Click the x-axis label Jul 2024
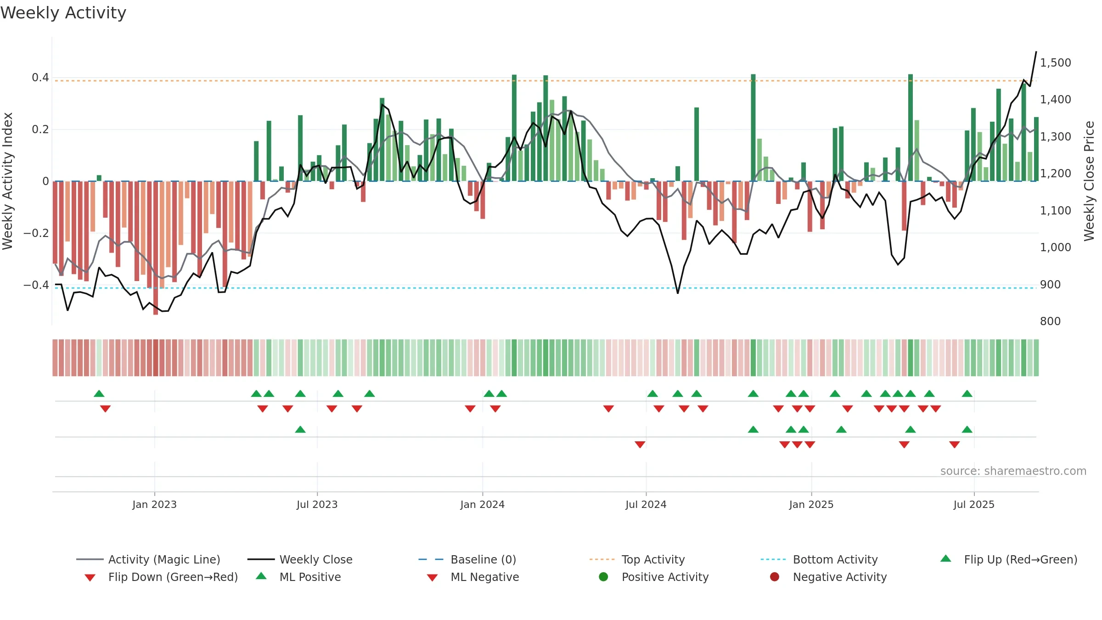This screenshot has width=1102, height=620. point(646,504)
